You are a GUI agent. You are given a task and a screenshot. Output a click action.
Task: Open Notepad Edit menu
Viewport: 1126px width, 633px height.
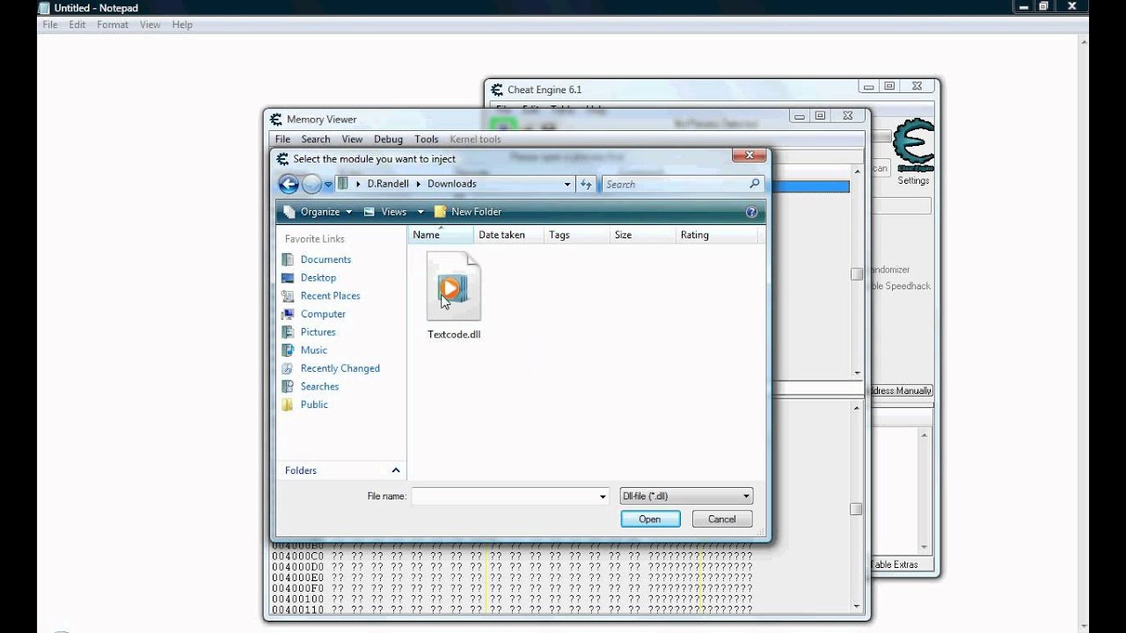pos(77,25)
